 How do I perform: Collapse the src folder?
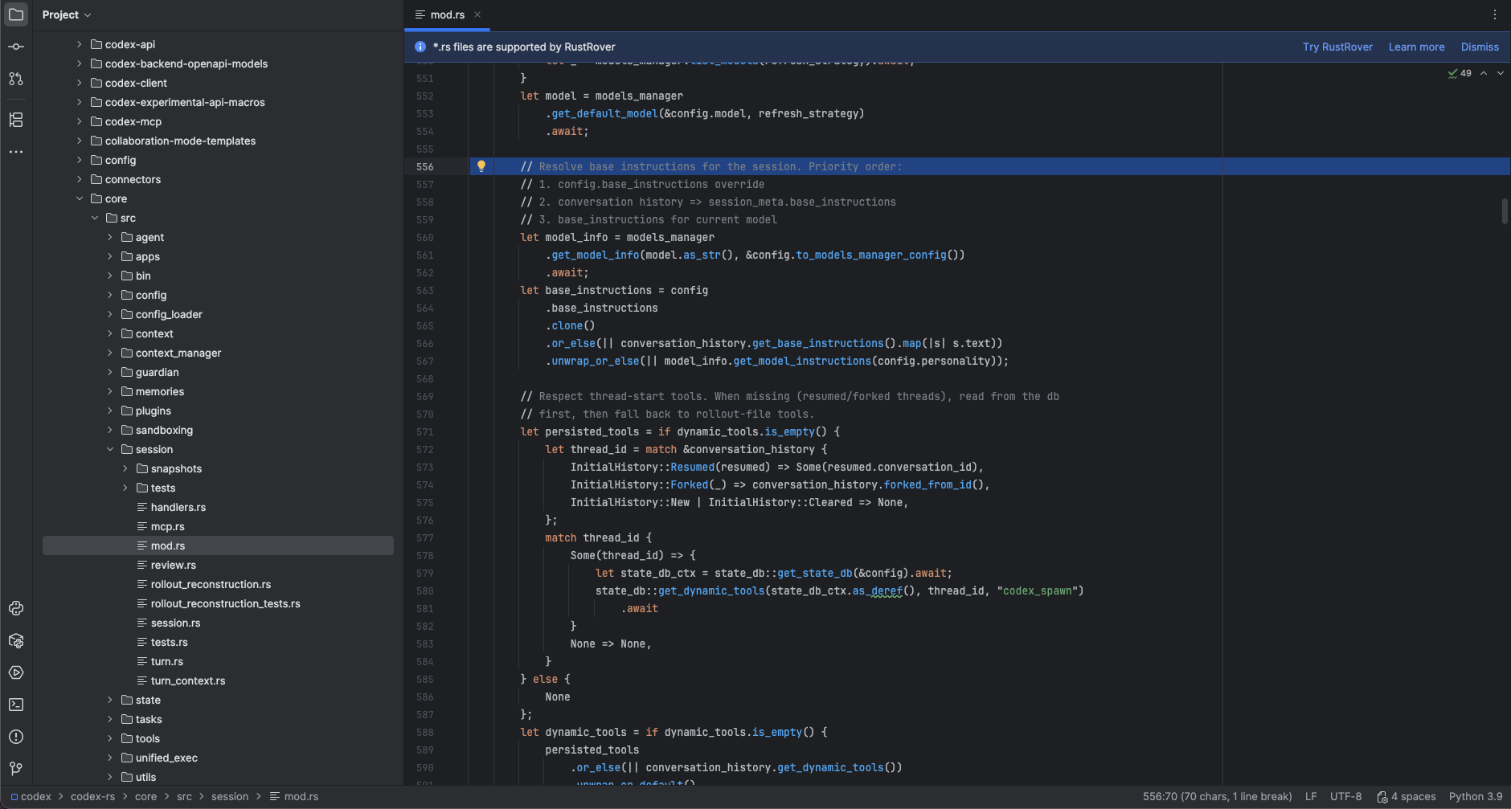[94, 218]
